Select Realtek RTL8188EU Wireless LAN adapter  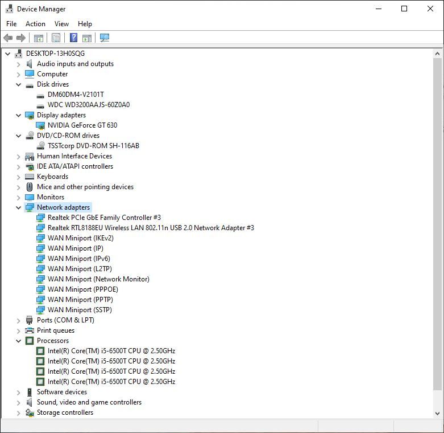(151, 228)
